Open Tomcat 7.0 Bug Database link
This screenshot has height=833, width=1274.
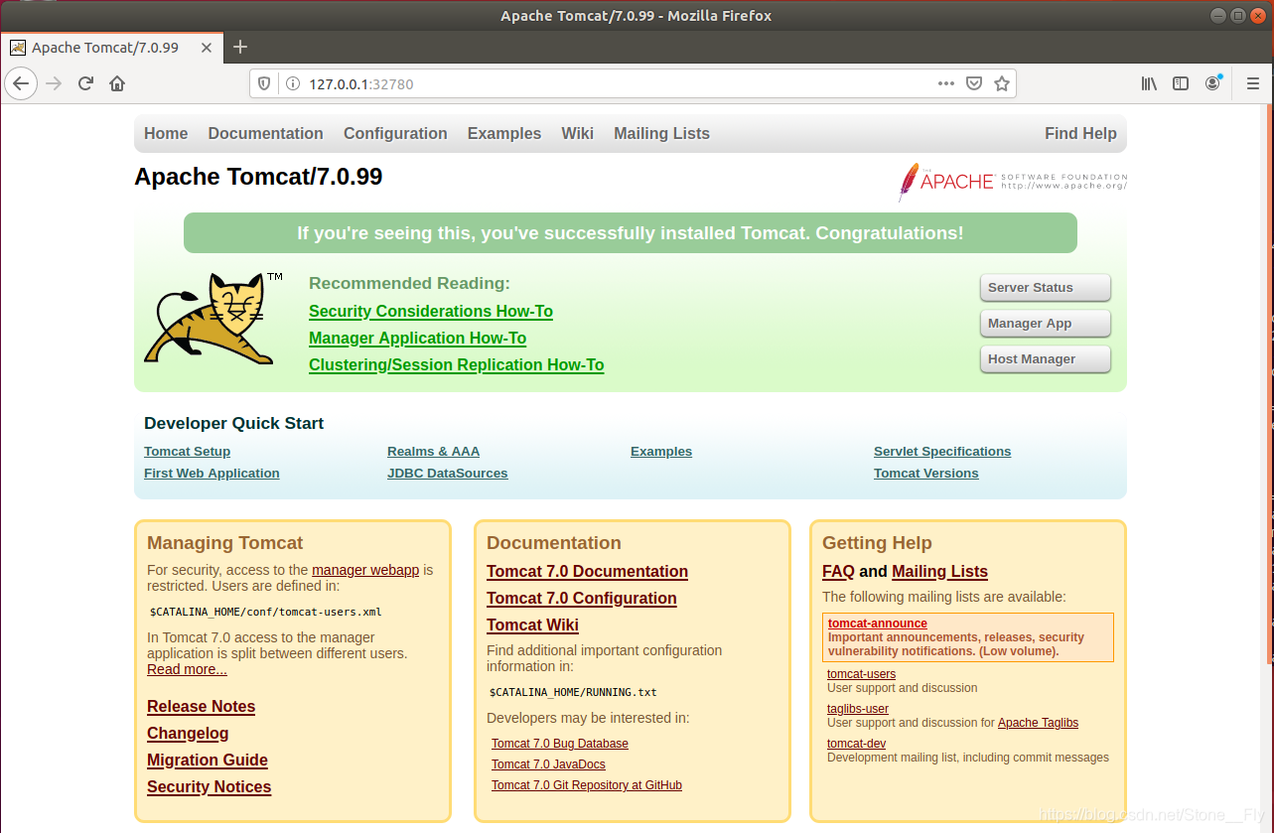(560, 744)
